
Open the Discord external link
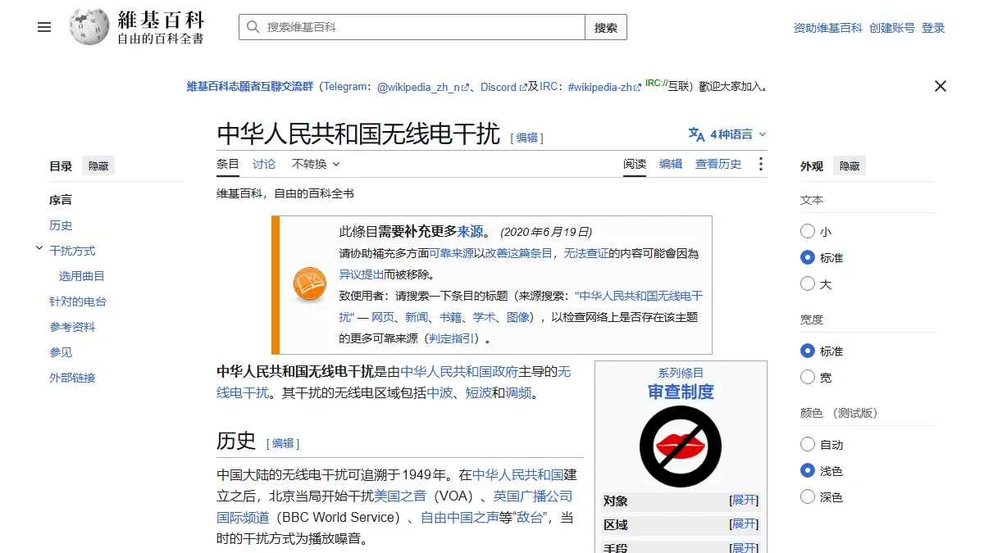click(503, 87)
